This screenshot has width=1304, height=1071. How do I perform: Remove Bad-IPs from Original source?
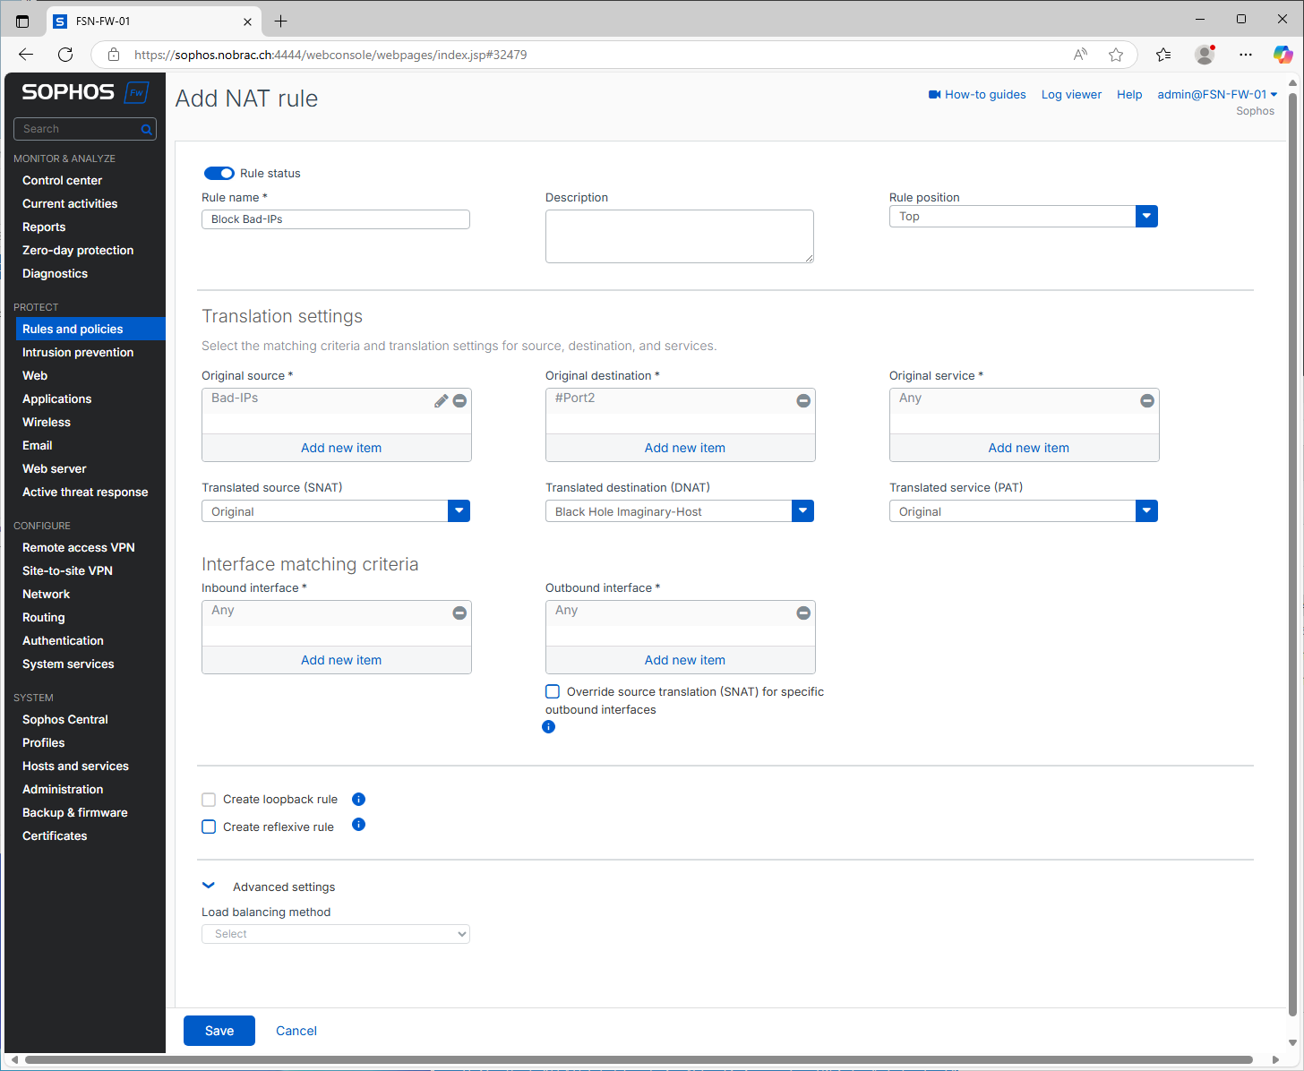pyautogui.click(x=459, y=401)
